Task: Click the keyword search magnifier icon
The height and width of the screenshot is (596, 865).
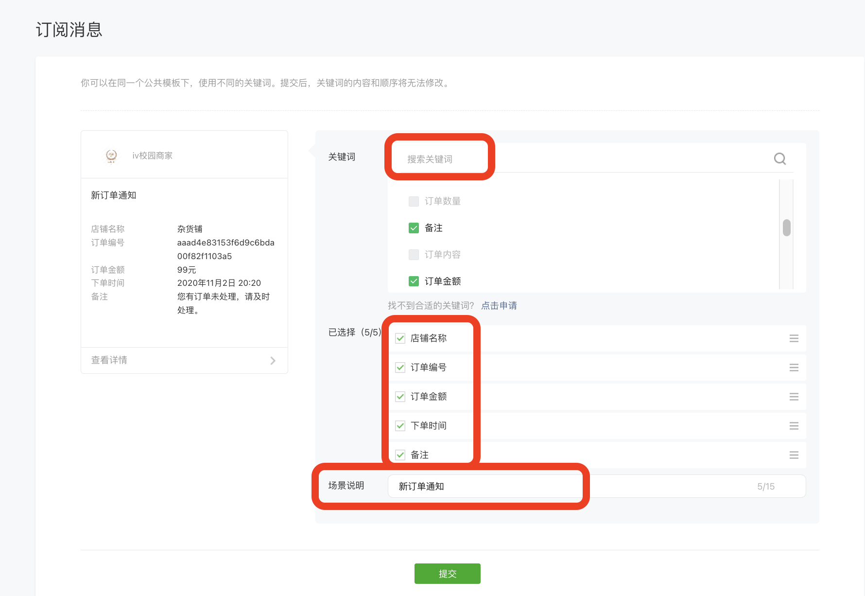Action: click(779, 158)
